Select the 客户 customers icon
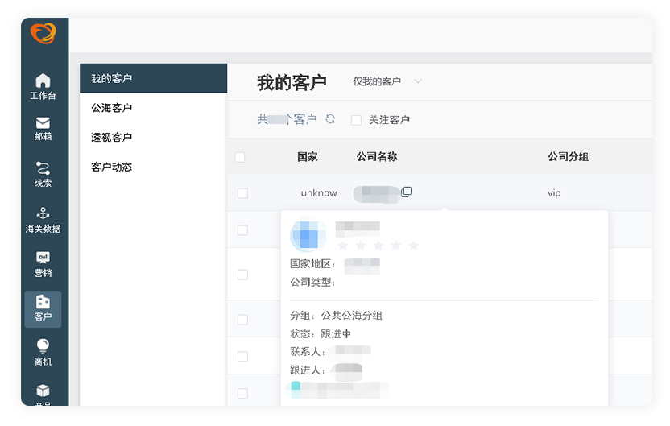 43,309
